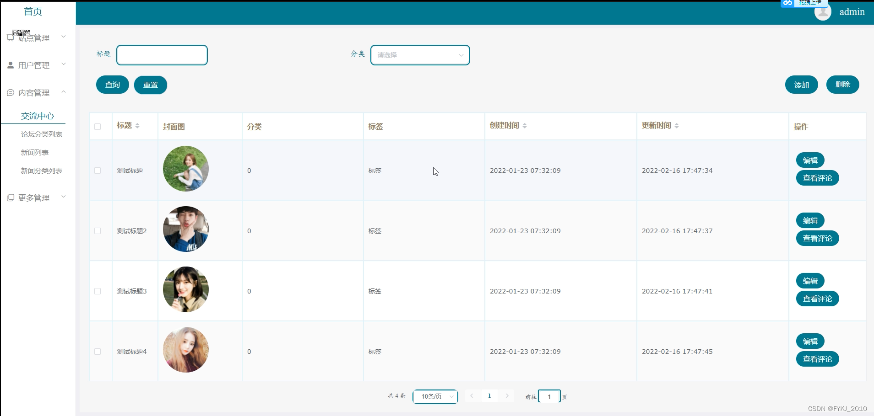874x416 pixels.
Task: Click the 测试标题3 title cell
Action: 132,291
